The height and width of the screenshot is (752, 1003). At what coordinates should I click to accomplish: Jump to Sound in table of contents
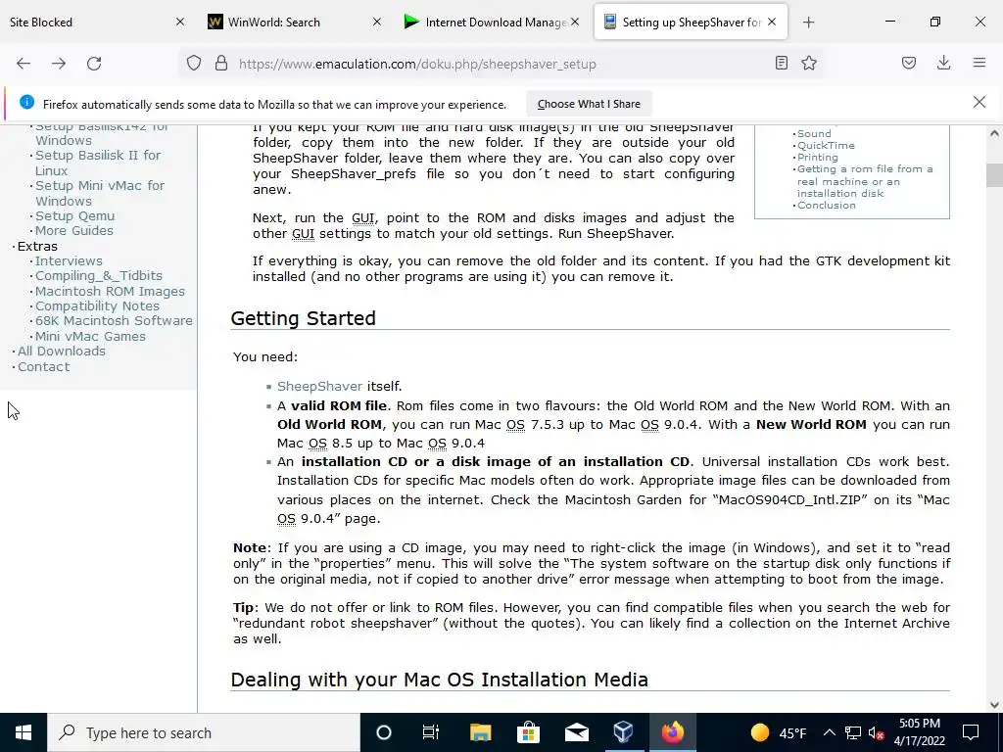click(814, 133)
